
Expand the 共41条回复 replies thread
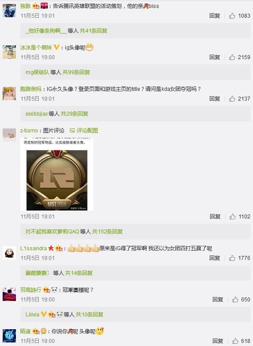[x=93, y=31]
